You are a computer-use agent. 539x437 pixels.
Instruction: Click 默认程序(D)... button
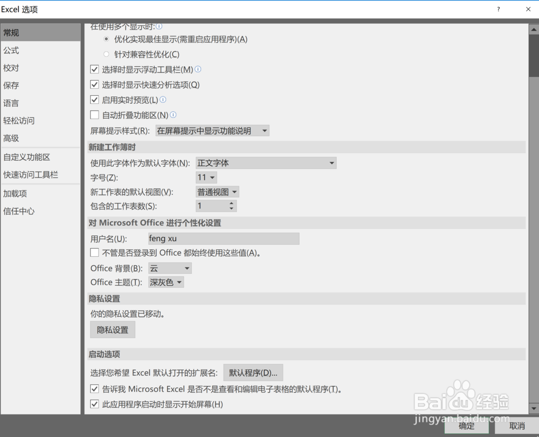(x=253, y=372)
